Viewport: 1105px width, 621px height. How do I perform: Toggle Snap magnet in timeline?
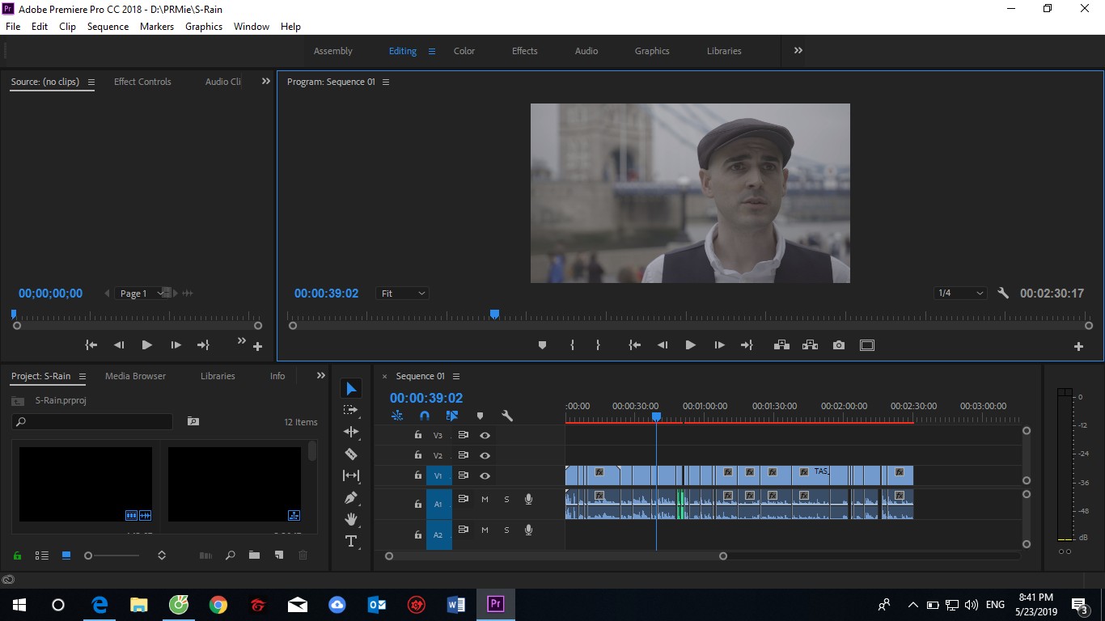click(425, 416)
